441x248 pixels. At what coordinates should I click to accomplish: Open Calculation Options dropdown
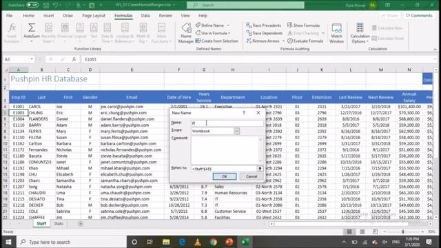[x=360, y=33]
